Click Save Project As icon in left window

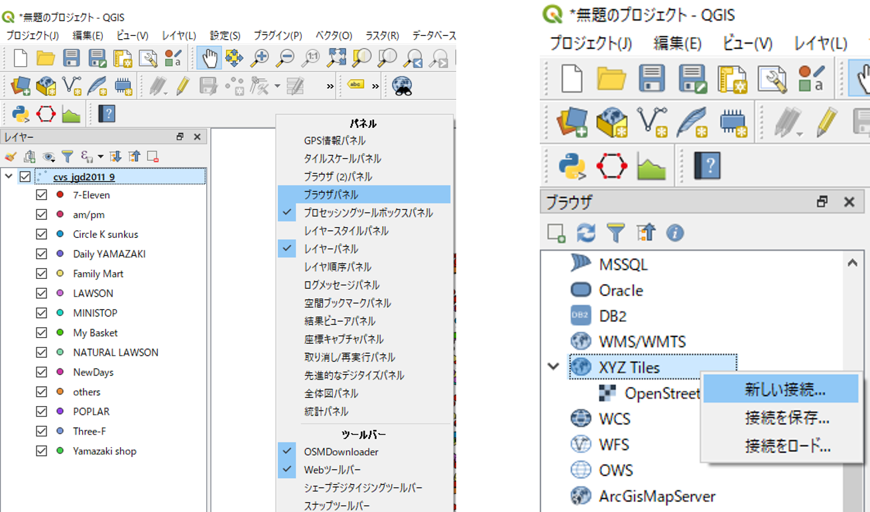97,58
